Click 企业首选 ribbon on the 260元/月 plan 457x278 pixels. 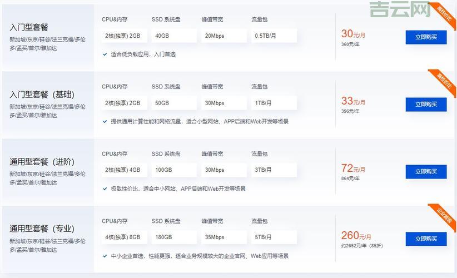tap(444, 215)
